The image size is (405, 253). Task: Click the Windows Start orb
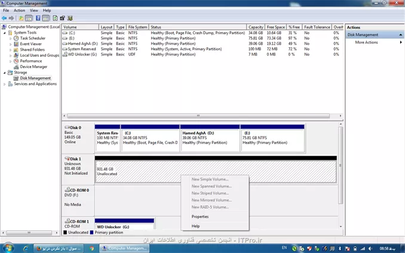click(x=8, y=248)
